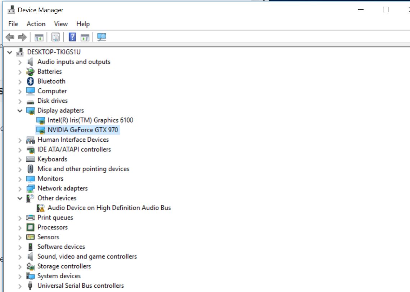Image resolution: width=410 pixels, height=292 pixels.
Task: Expand the Sensors category chevron
Action: pyautogui.click(x=20, y=238)
